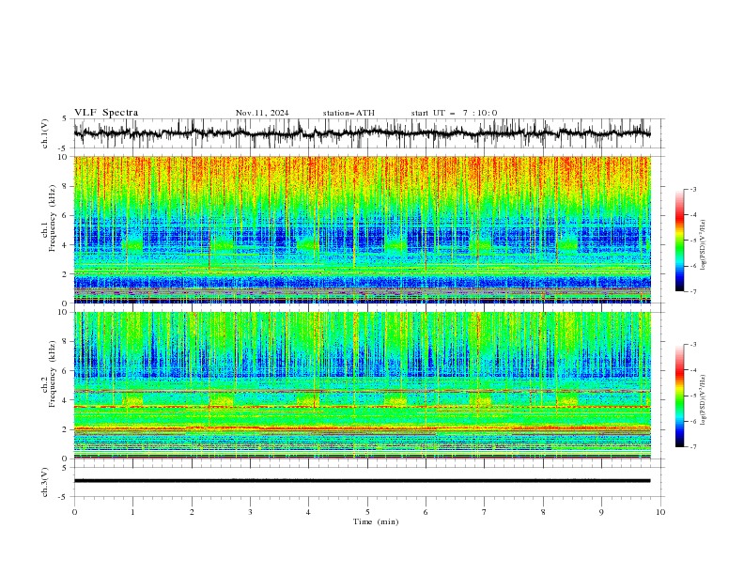The height and width of the screenshot is (575, 744).
Task: Click the "5" volt tick on ch.3 axis
Action: coord(65,467)
